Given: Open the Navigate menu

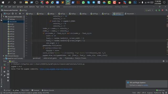Looking at the screenshot, I should 20,7.
